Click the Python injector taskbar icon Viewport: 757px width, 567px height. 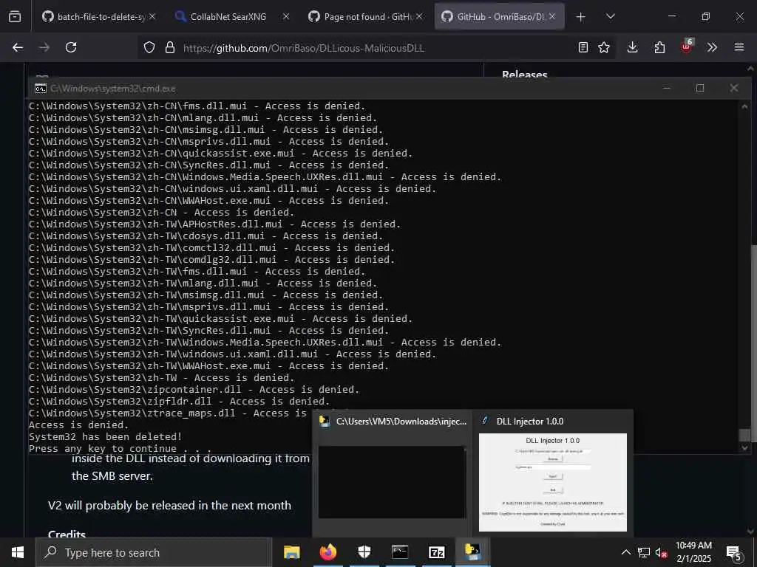click(x=472, y=552)
